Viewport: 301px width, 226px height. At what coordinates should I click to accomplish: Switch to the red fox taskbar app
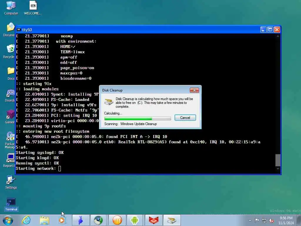click(153, 220)
